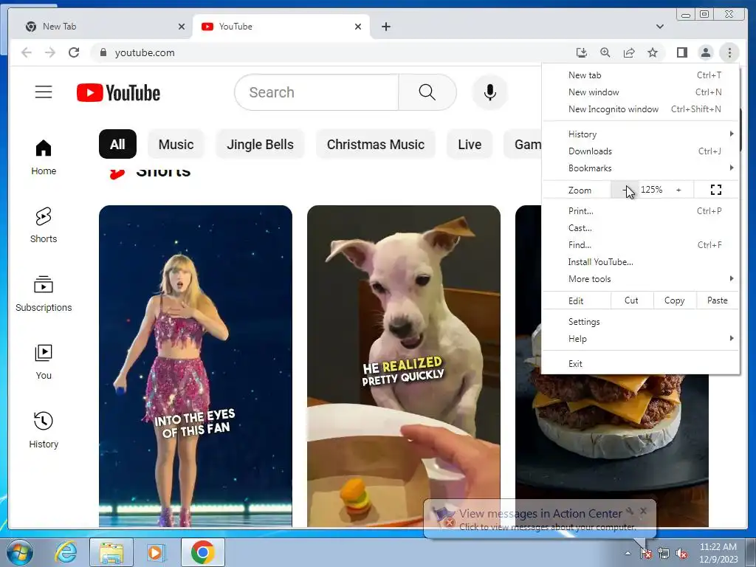Open the tab search dropdown arrow
Screen dimensions: 756x567
coord(659,27)
